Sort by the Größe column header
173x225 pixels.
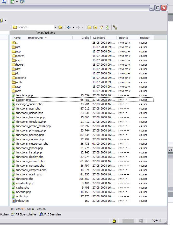point(85,38)
